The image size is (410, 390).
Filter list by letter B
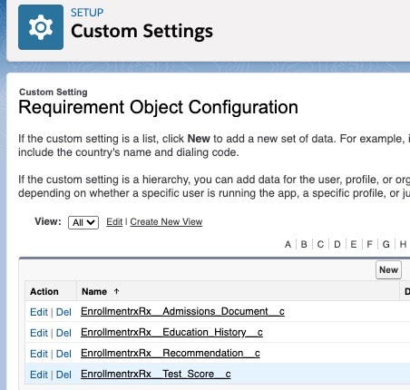[x=304, y=244]
